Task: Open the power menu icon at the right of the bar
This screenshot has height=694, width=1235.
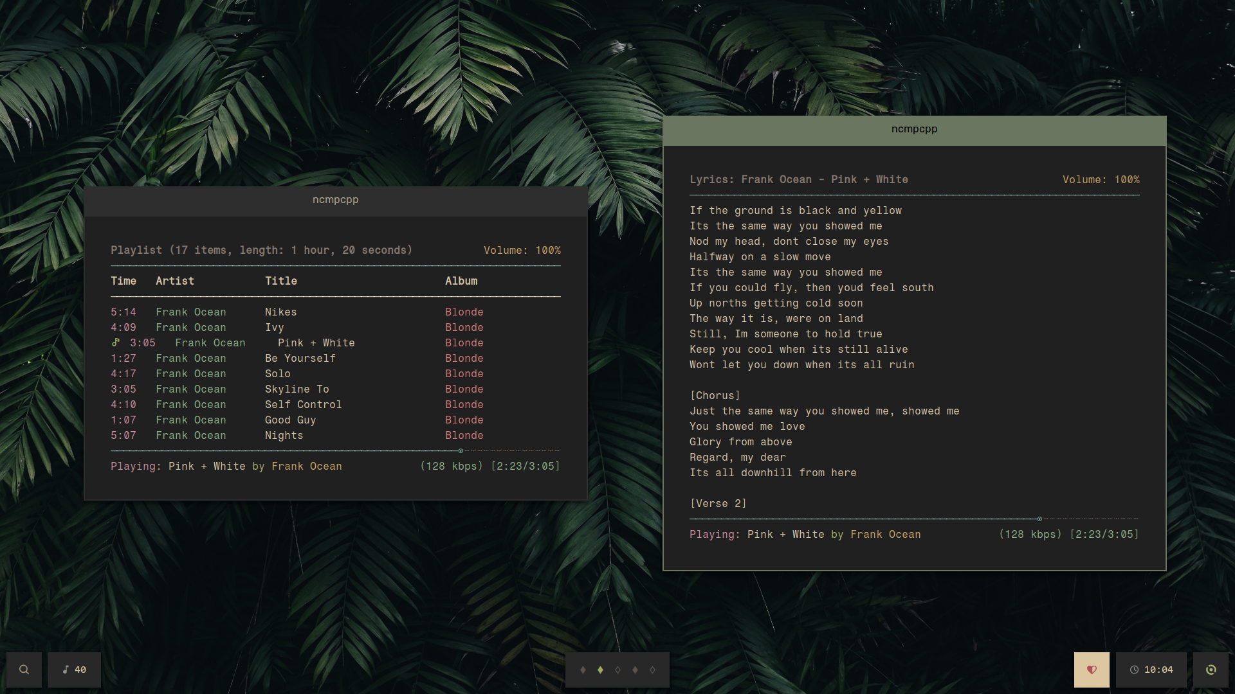Action: (x=1211, y=670)
